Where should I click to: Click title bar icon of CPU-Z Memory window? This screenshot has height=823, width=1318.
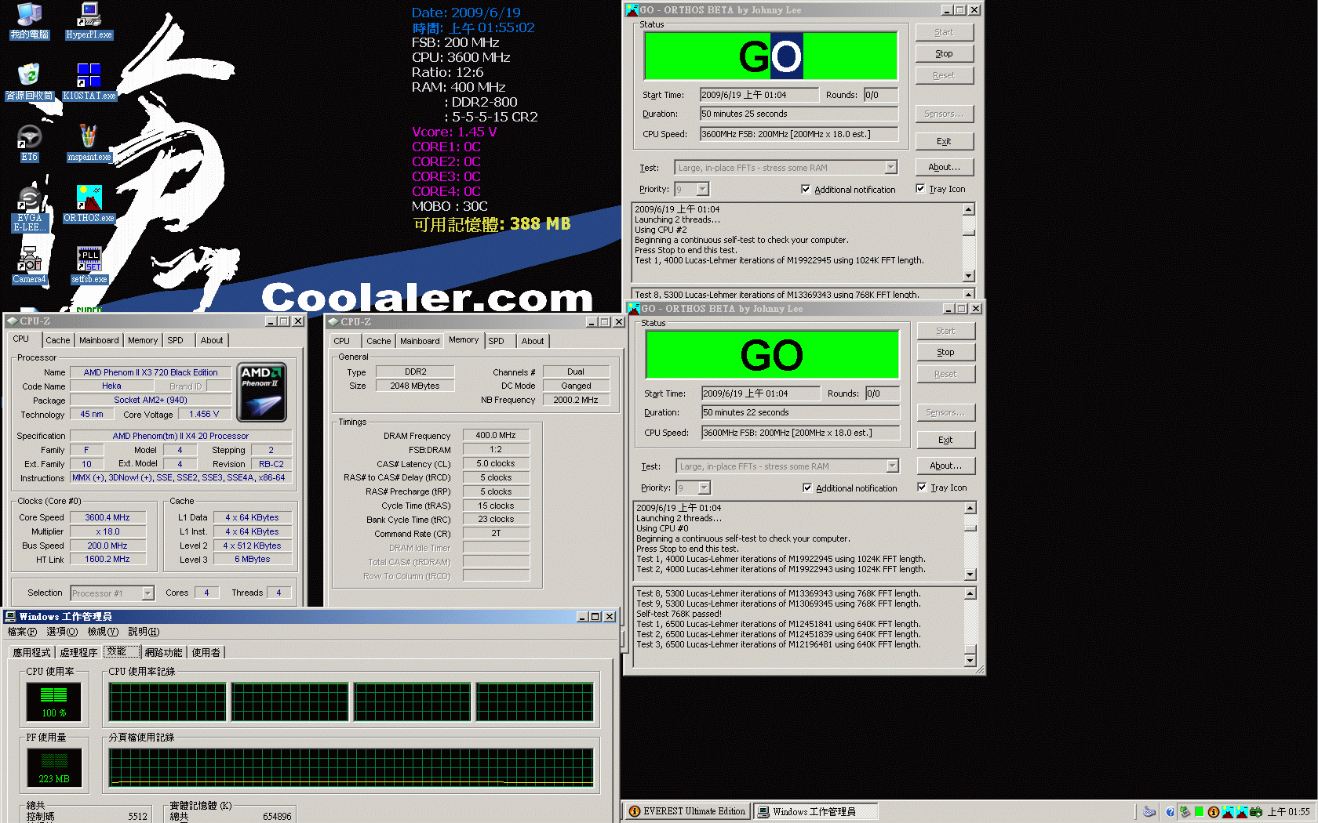pos(333,322)
